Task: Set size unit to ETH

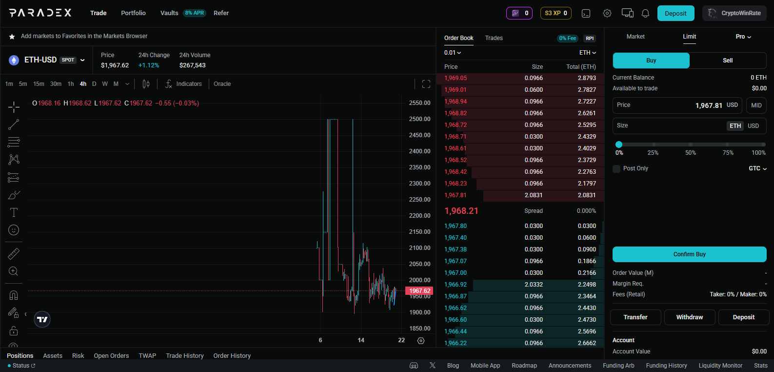Action: (735, 125)
